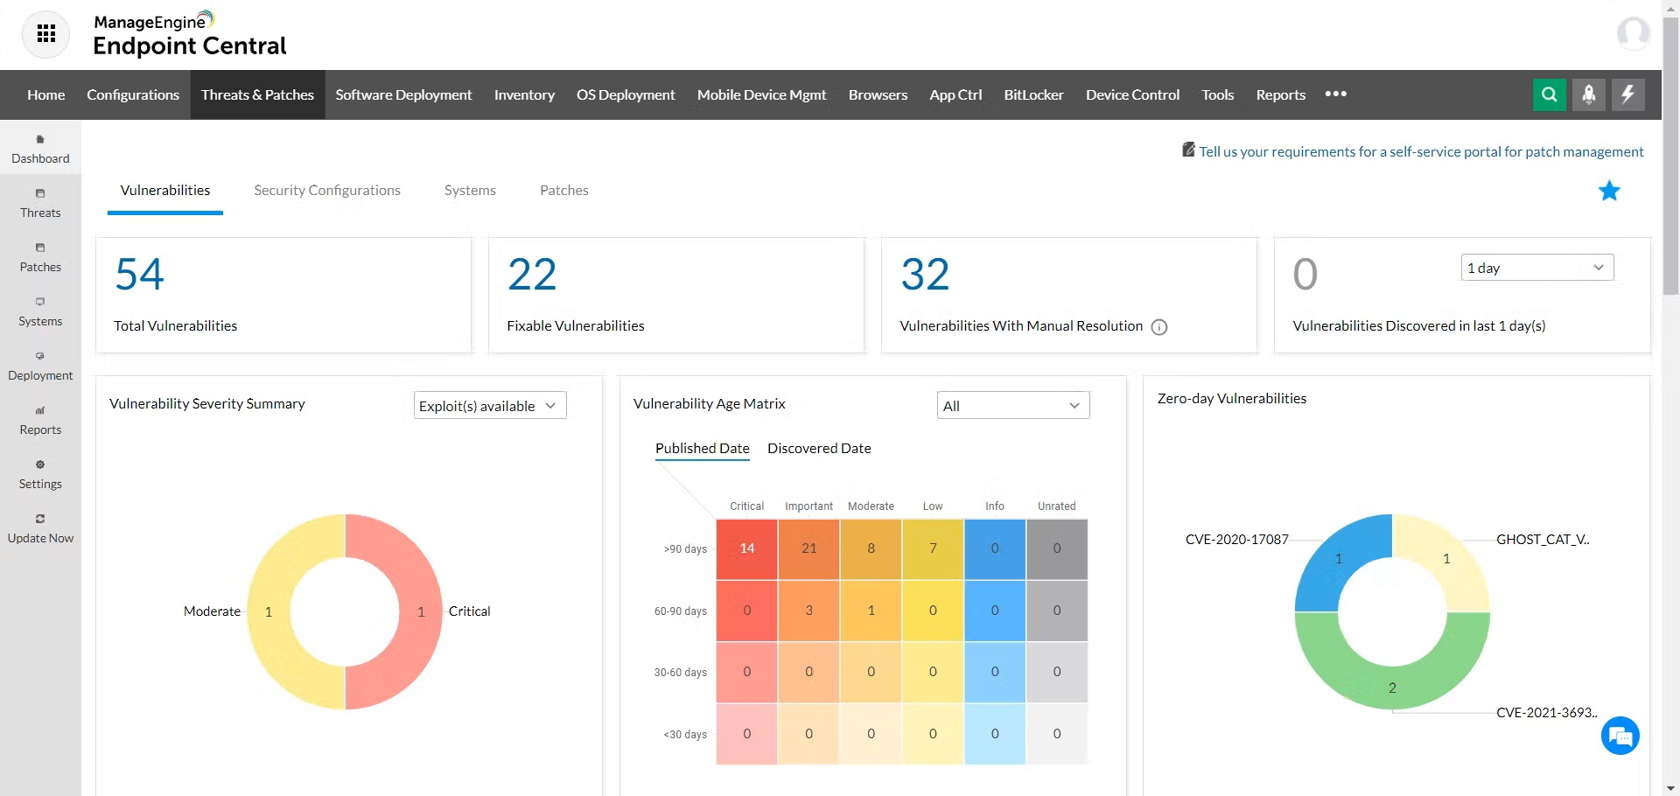Image resolution: width=1680 pixels, height=796 pixels.
Task: Click the 54 Total Vulnerabilities count
Action: click(x=140, y=275)
